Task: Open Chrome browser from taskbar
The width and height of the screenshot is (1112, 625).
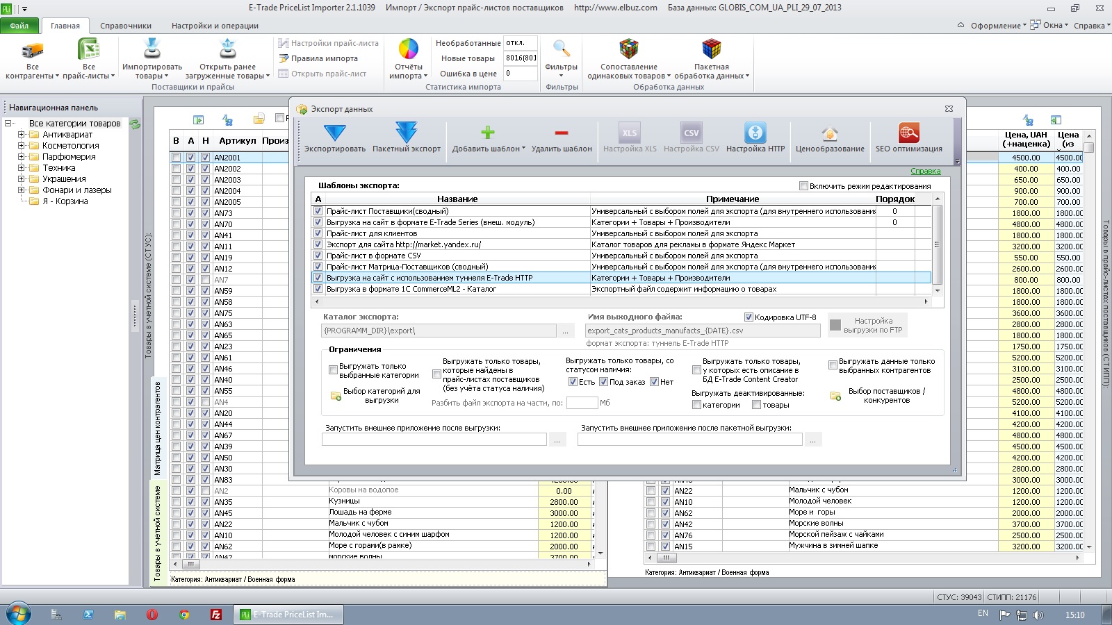Action: 184,615
